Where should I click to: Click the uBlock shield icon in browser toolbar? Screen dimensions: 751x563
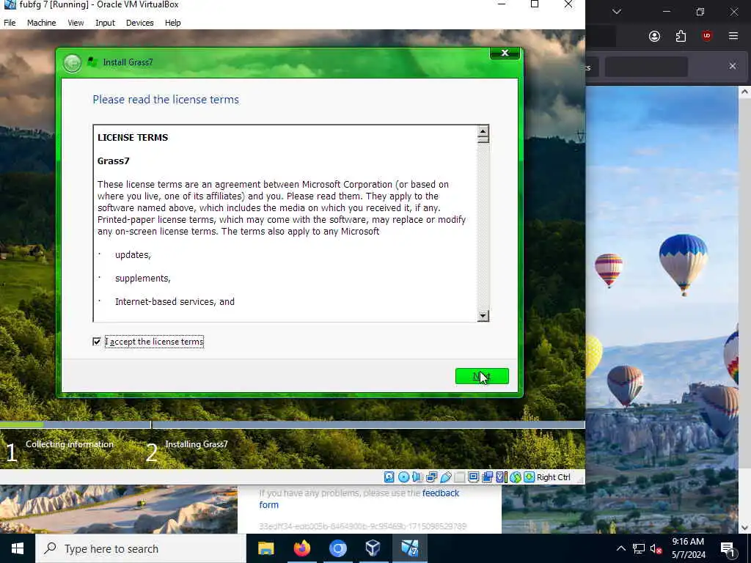click(706, 36)
